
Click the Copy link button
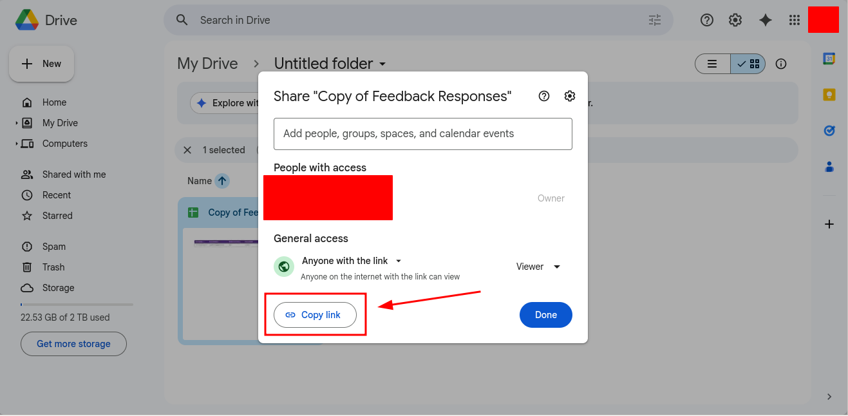(x=315, y=315)
